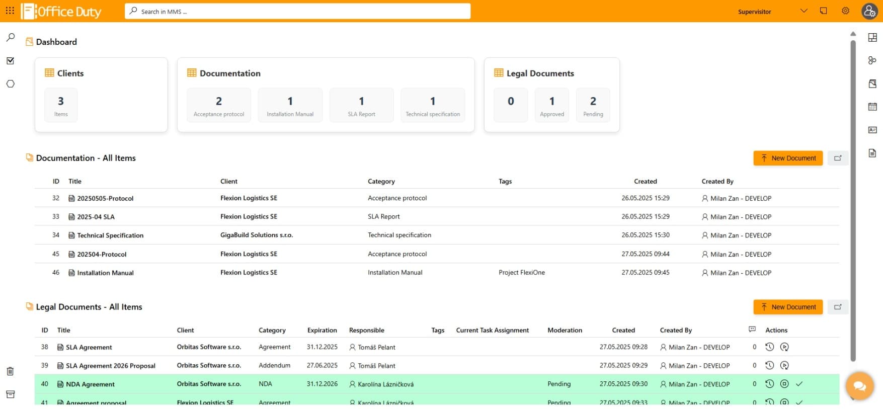Click the Legal Documents summary card title
The image size is (883, 409).
tap(540, 73)
